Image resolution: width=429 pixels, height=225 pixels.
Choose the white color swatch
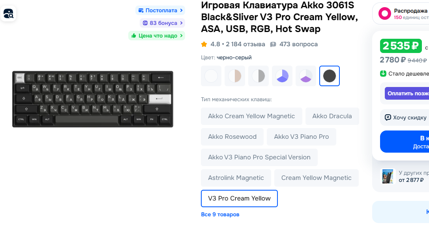[x=211, y=76]
